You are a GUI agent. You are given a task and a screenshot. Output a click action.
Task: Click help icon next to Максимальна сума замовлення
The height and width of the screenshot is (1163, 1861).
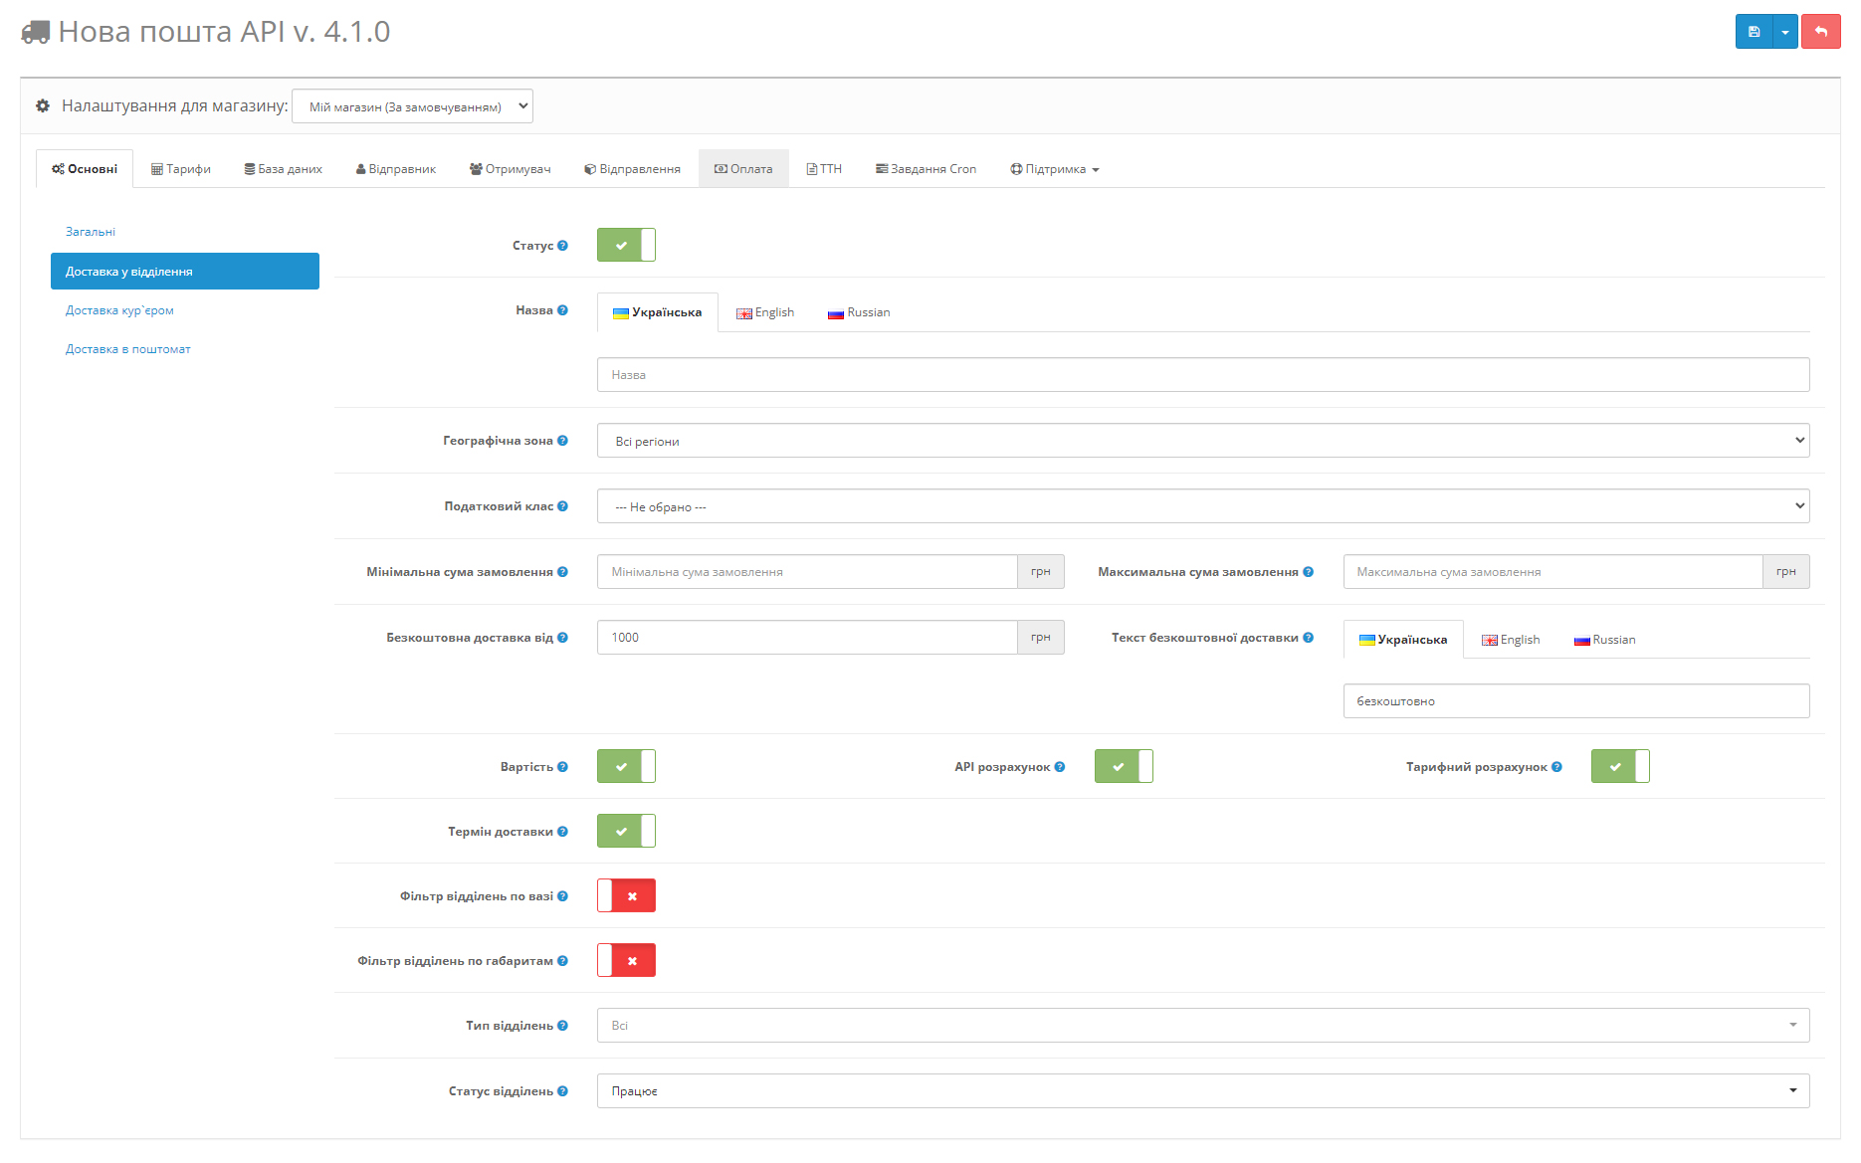point(1308,572)
